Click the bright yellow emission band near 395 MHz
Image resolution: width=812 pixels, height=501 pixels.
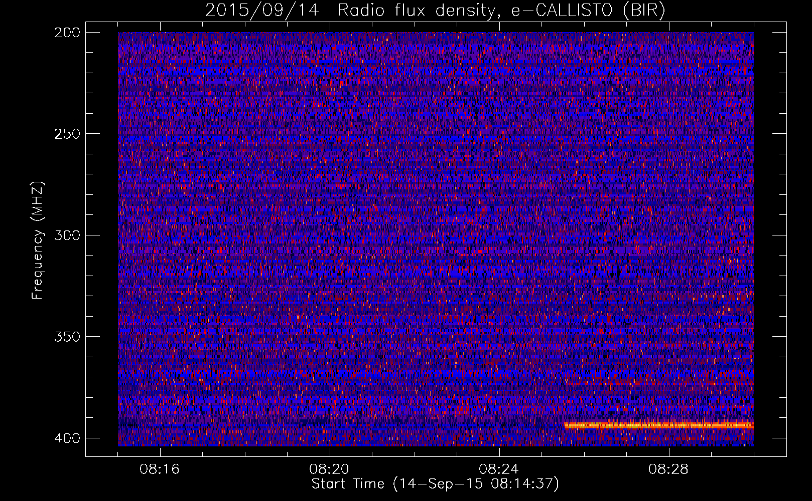[x=659, y=425]
